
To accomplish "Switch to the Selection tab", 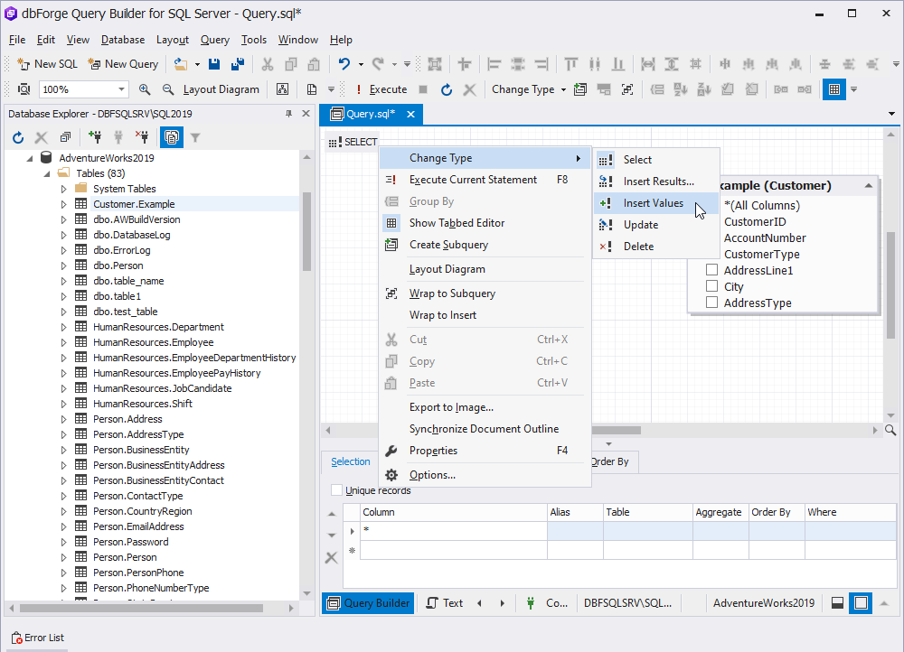I will tap(351, 461).
